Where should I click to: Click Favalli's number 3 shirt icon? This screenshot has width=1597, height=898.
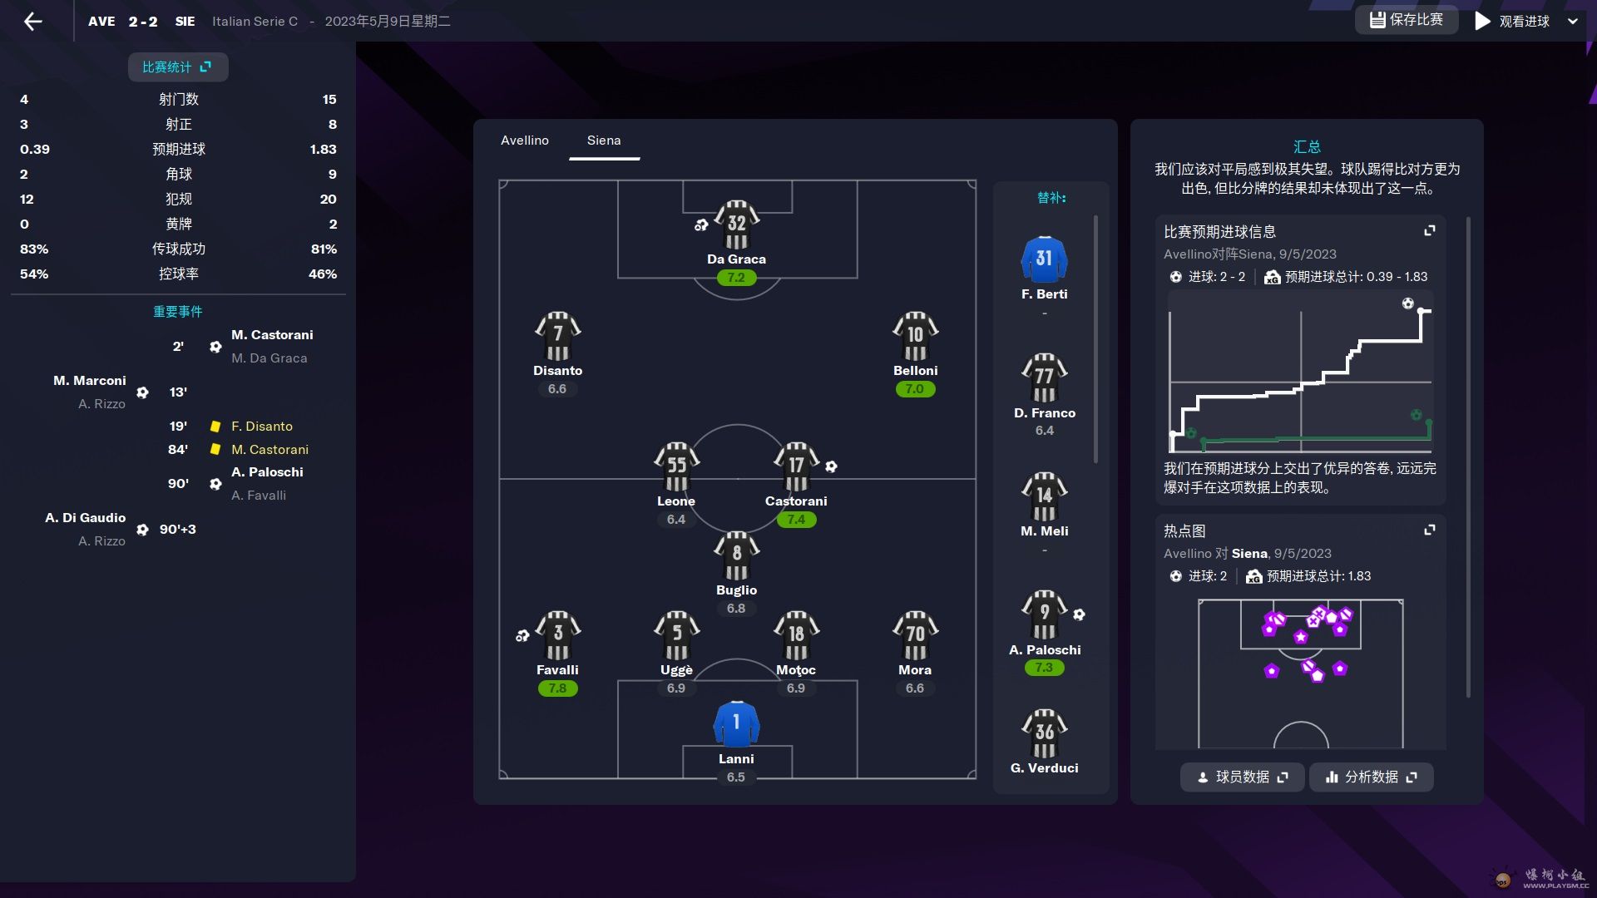click(x=557, y=635)
